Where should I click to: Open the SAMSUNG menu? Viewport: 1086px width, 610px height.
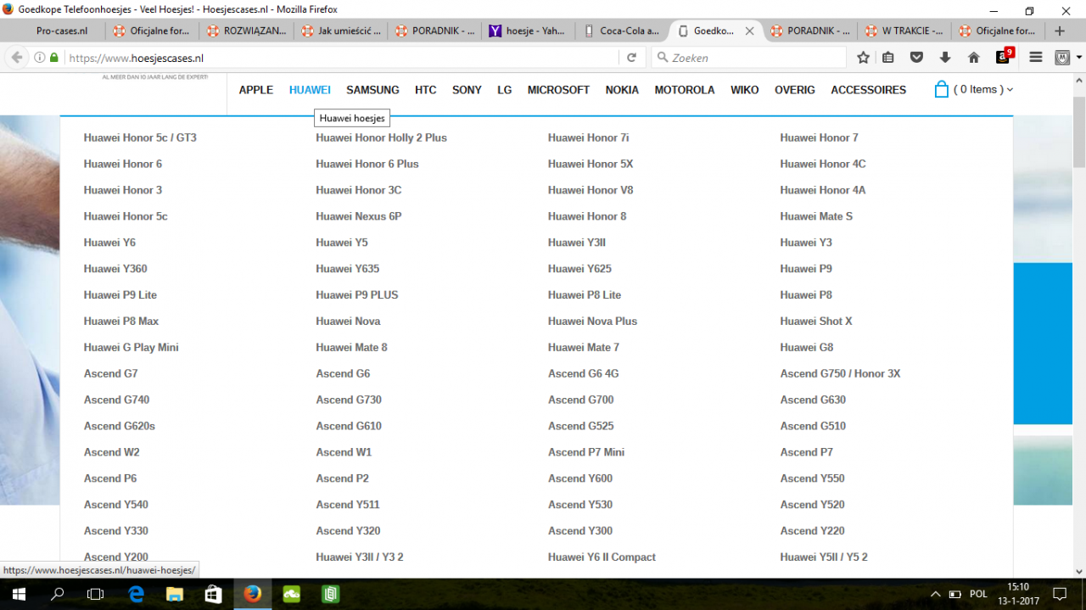point(372,90)
